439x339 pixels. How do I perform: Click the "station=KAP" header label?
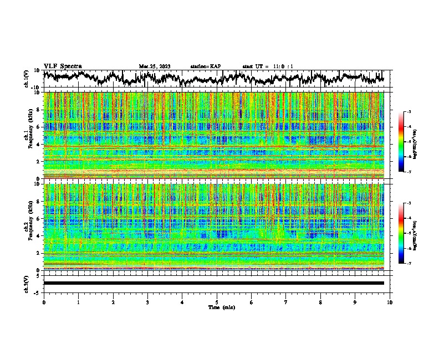pyautogui.click(x=206, y=66)
